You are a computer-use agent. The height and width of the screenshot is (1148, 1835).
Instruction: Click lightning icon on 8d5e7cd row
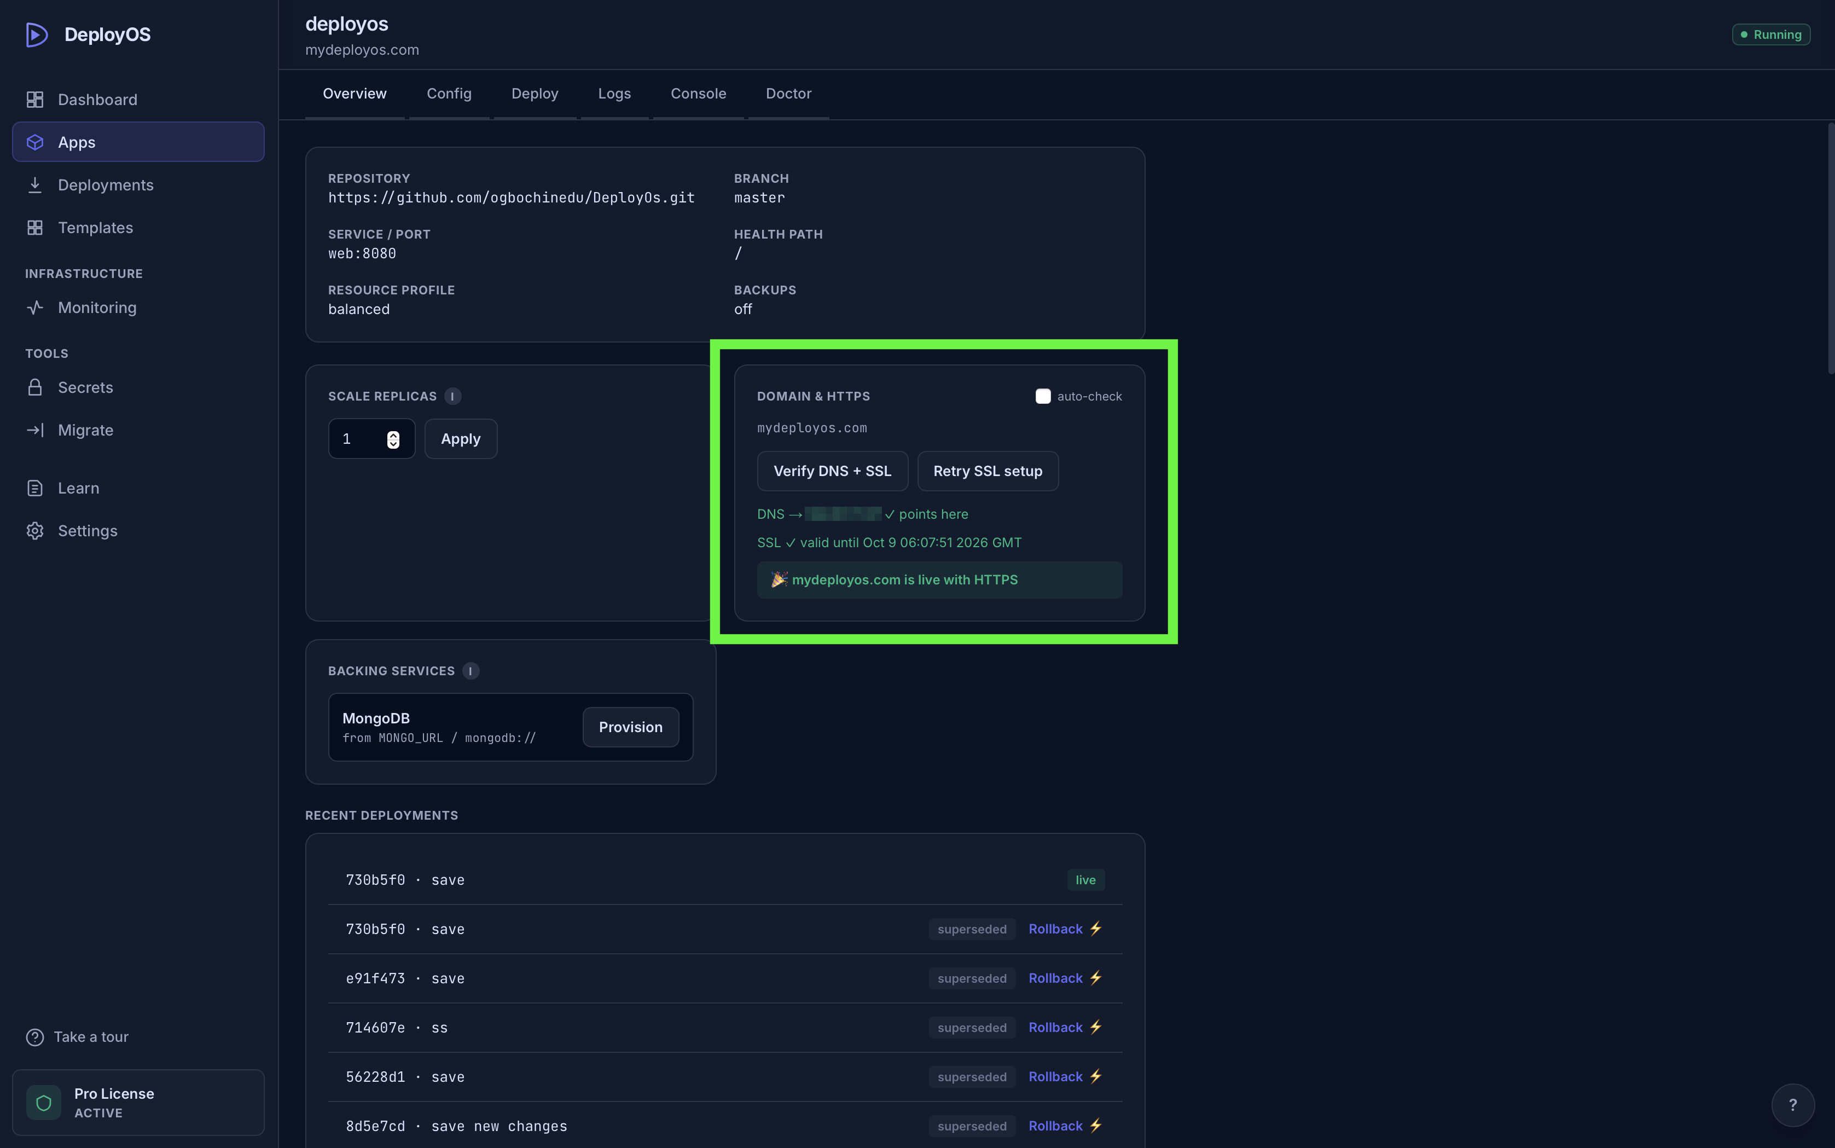click(1095, 1126)
